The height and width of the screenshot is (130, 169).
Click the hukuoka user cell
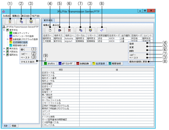tap(70, 38)
